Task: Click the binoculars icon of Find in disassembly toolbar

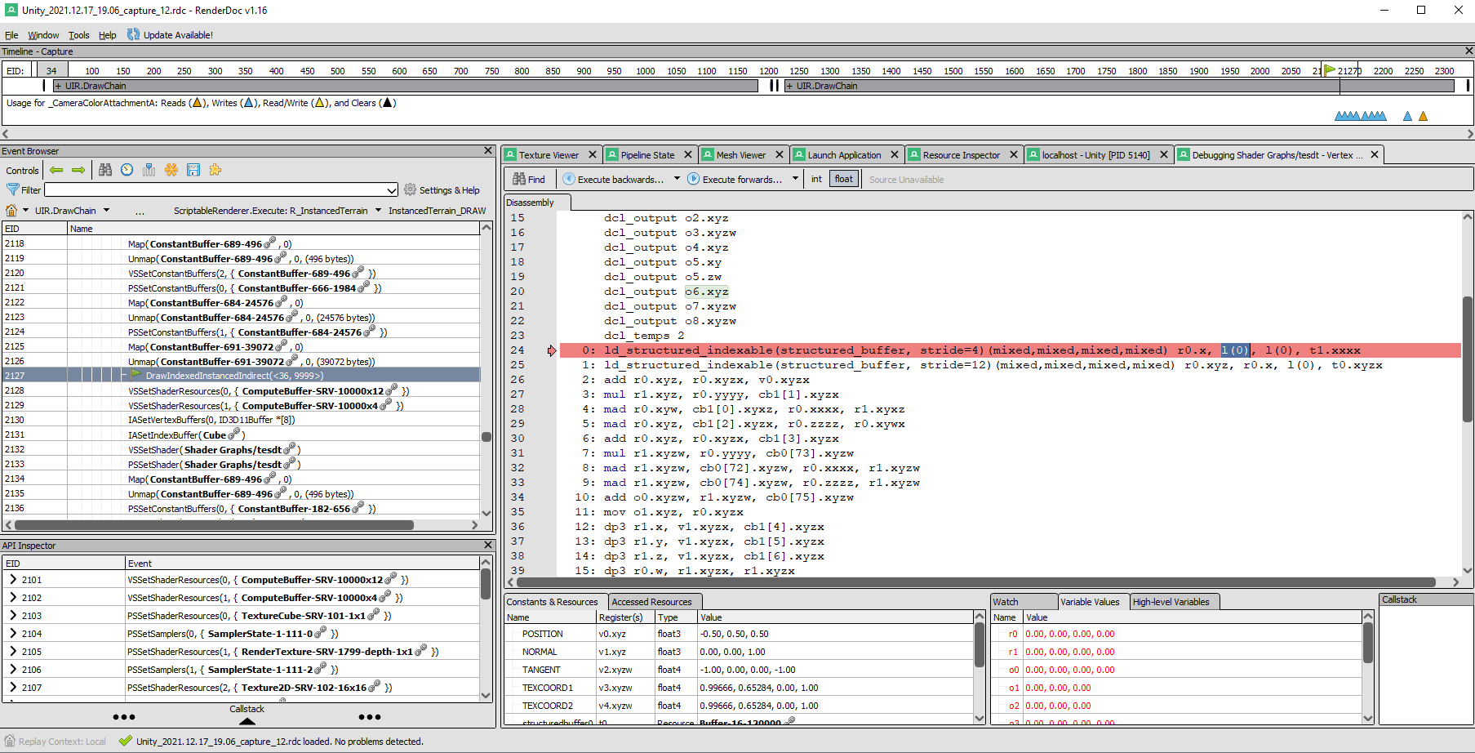Action: click(519, 179)
